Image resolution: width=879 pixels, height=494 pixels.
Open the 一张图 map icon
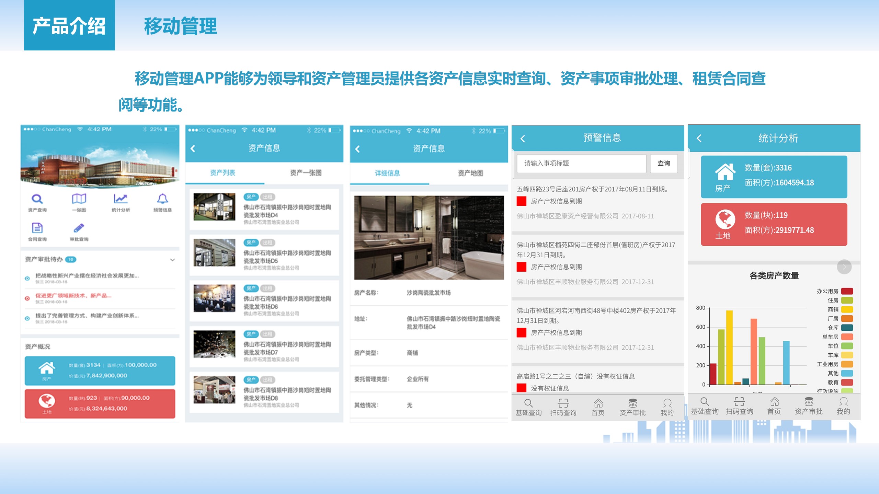79,200
